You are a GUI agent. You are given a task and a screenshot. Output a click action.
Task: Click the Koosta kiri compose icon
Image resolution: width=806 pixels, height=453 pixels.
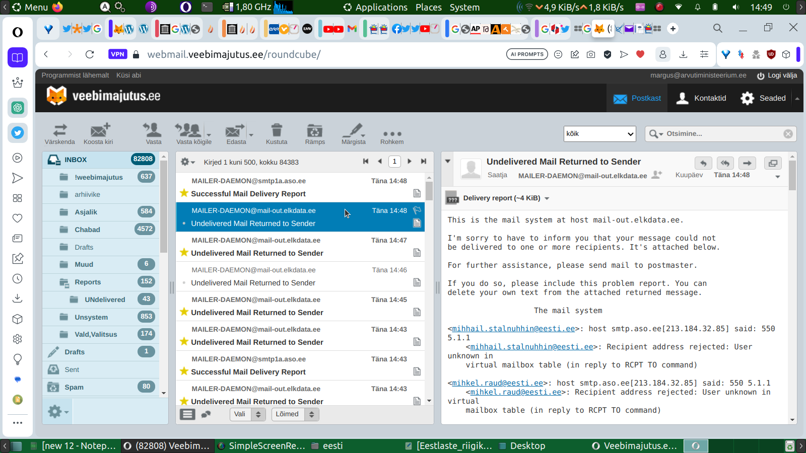pyautogui.click(x=99, y=131)
